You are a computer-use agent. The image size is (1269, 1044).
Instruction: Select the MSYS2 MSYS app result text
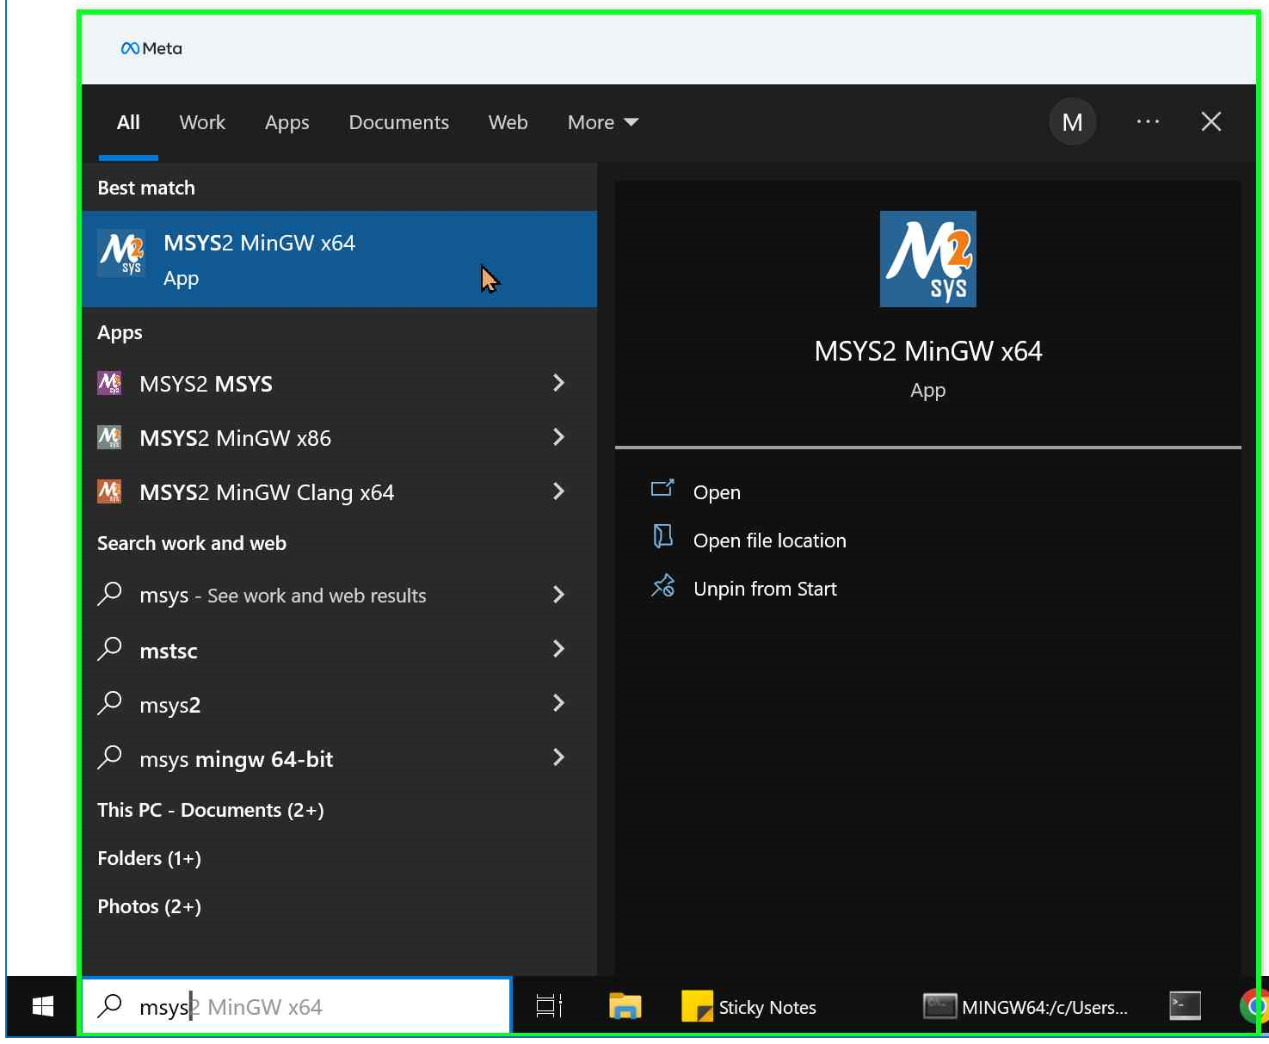click(x=206, y=384)
